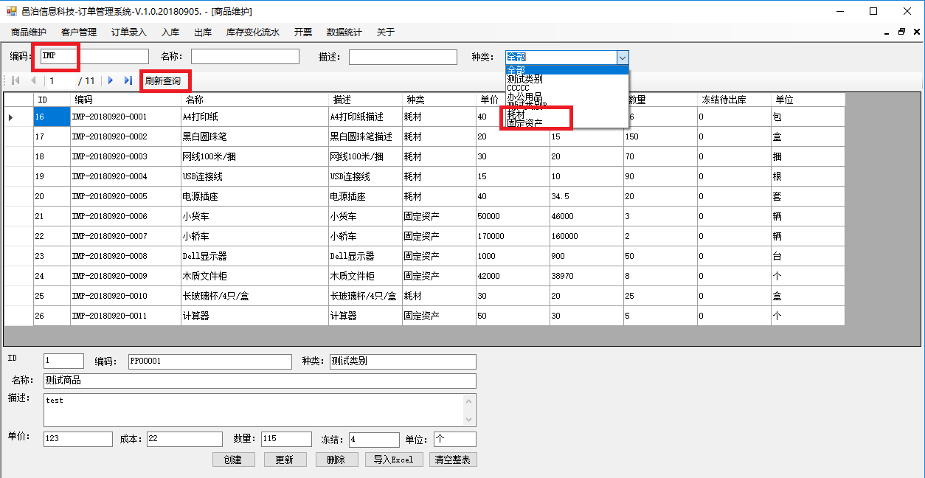Go to previous record page

click(33, 80)
